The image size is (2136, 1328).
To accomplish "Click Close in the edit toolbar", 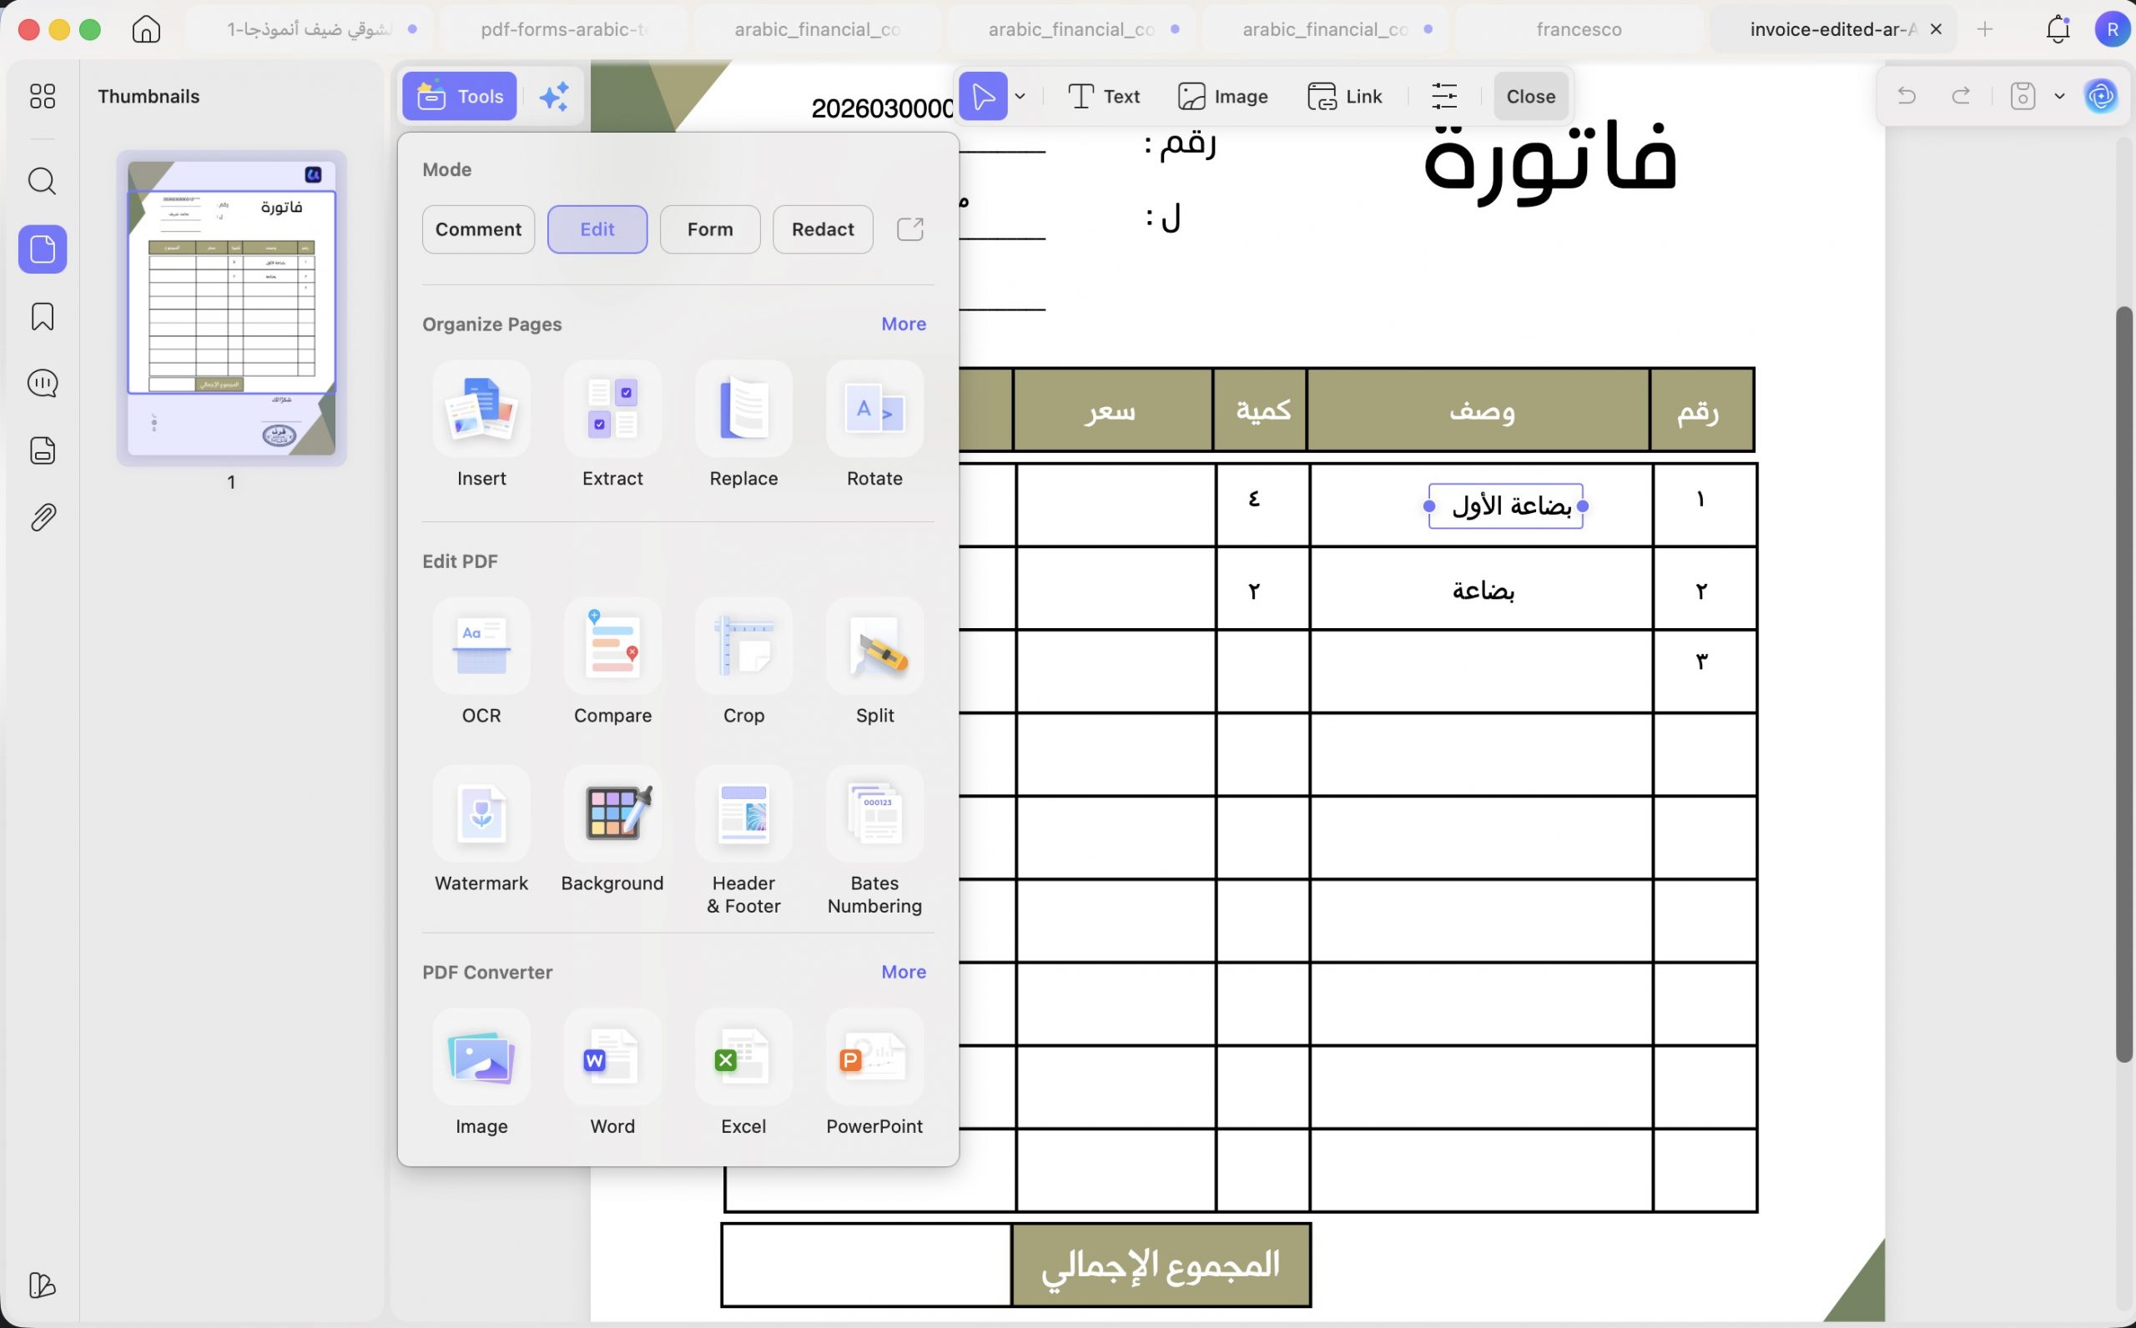I will point(1530,96).
